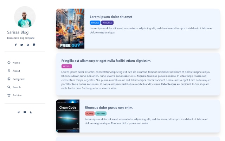Image resolution: width=225 pixels, height=141 pixels.
Task: Click the Archive box icon
Action: coord(9,95)
